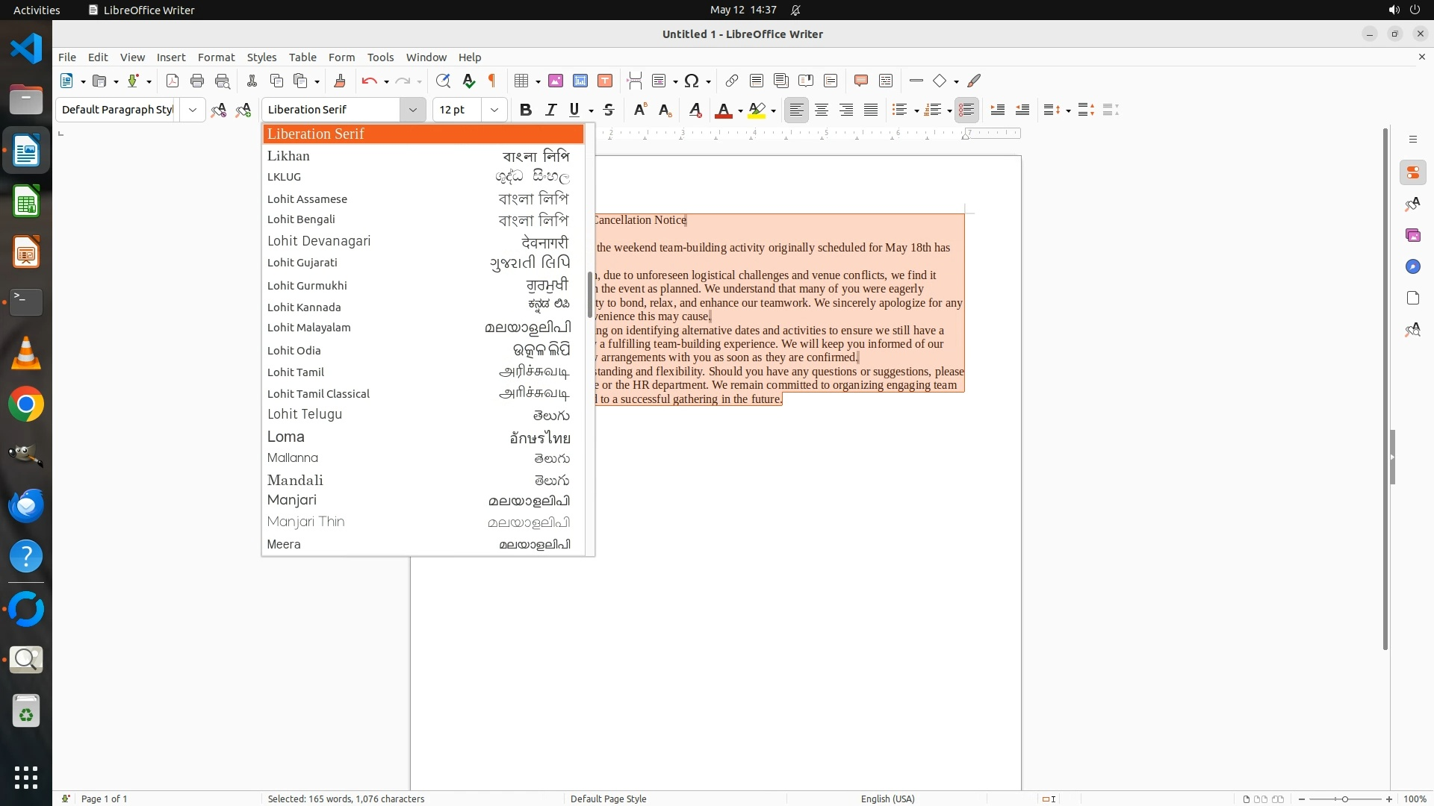Screen dimensions: 1434x806
Task: Click the Strikethrough icon
Action: pos(609,110)
